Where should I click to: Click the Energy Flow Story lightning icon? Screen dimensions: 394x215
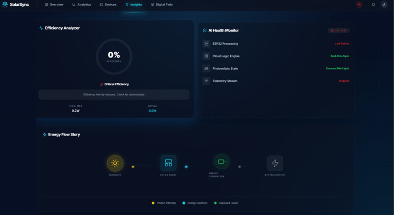44,135
